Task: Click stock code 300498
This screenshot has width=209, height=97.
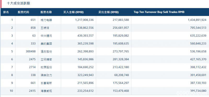Action: (31, 51)
